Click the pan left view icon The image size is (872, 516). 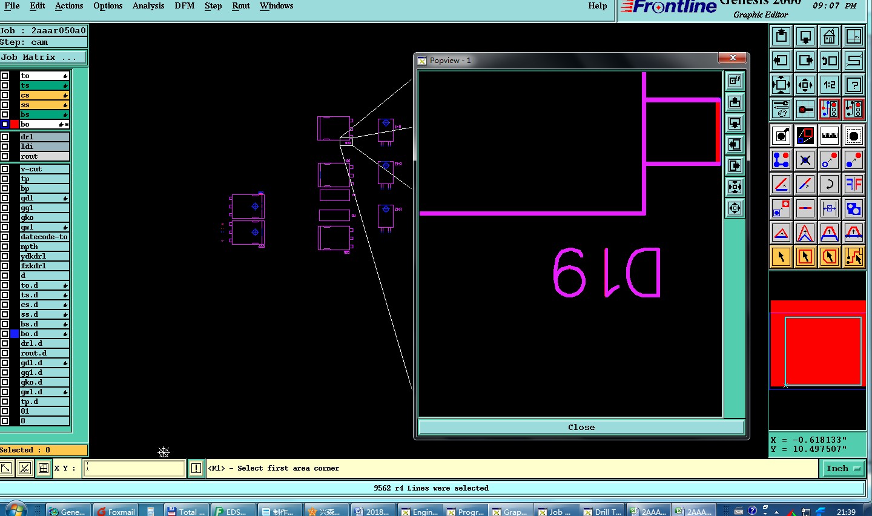click(781, 61)
